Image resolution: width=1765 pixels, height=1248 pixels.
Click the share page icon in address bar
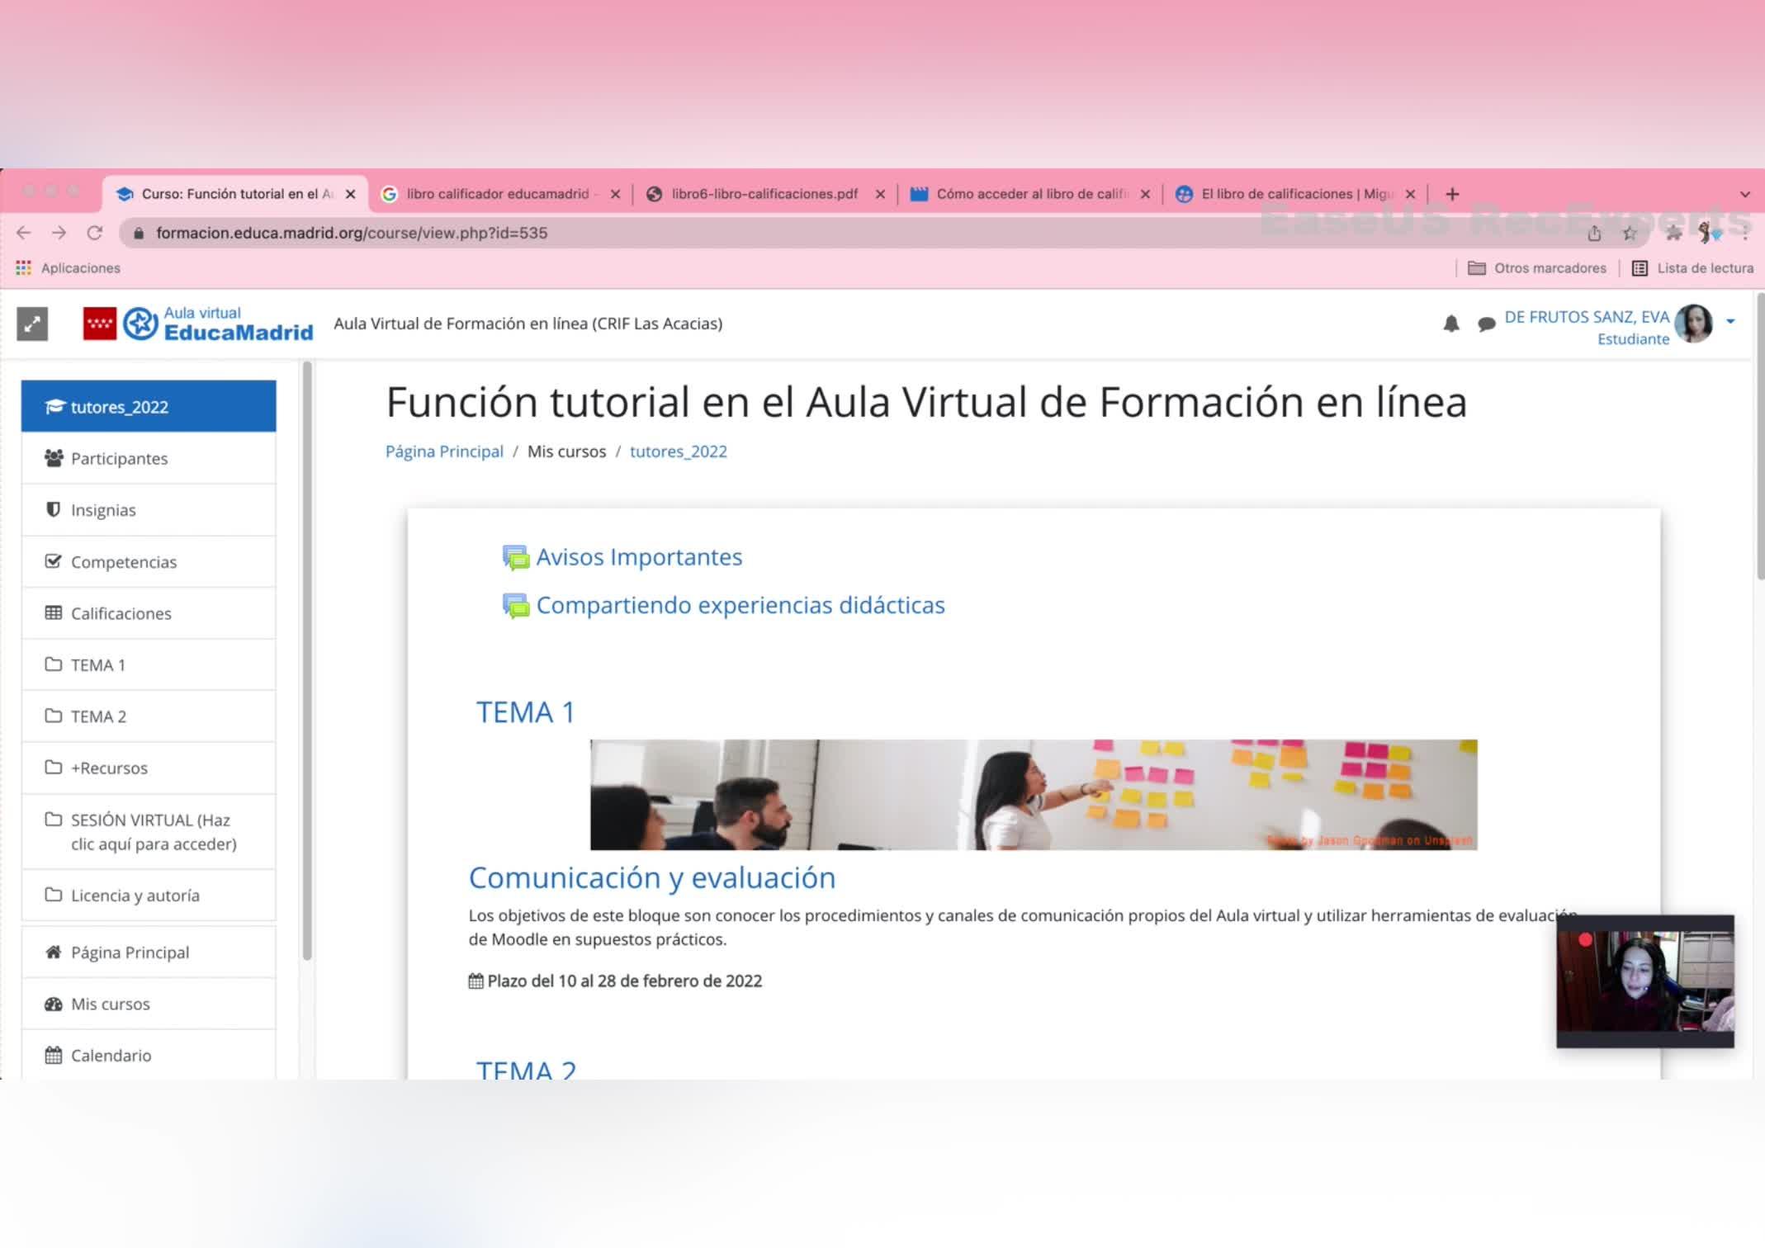(1594, 234)
